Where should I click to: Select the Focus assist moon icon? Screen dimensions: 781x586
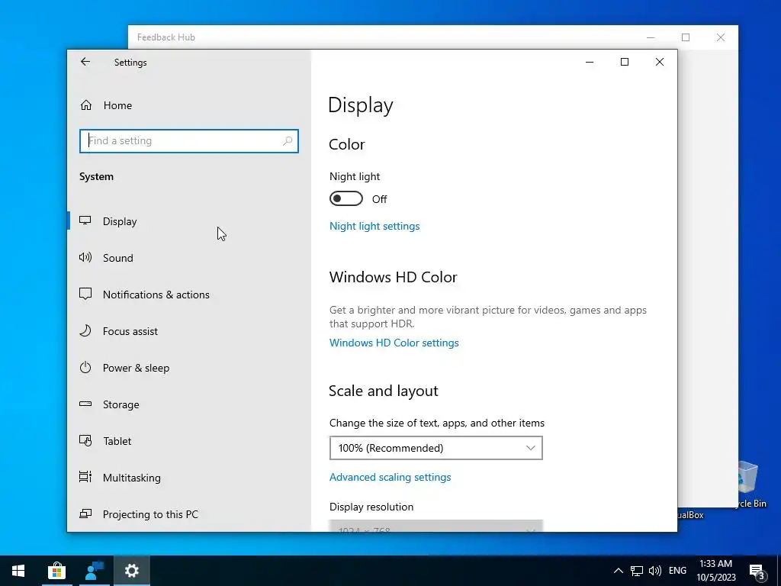[85, 331]
